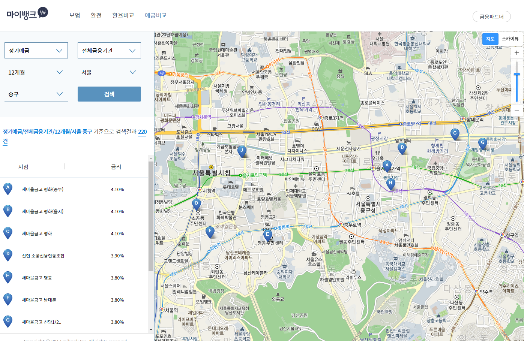Select map marker F near 회현역
The image size is (524, 341).
(210, 232)
